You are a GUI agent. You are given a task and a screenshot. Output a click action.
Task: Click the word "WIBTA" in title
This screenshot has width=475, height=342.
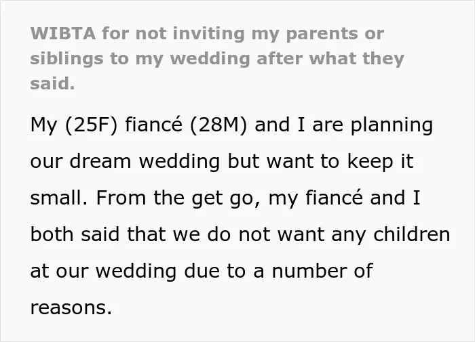click(63, 33)
